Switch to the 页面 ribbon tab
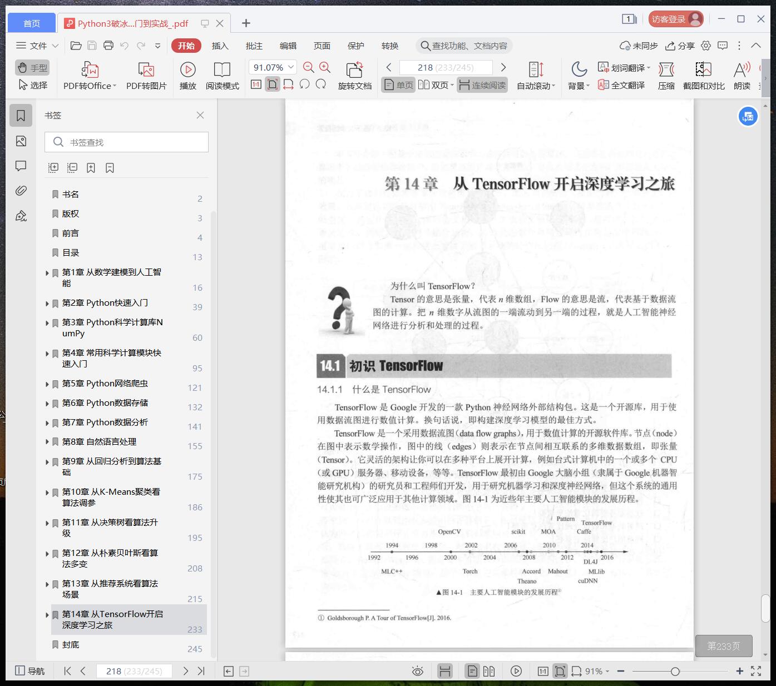Image resolution: width=776 pixels, height=686 pixels. pos(322,46)
